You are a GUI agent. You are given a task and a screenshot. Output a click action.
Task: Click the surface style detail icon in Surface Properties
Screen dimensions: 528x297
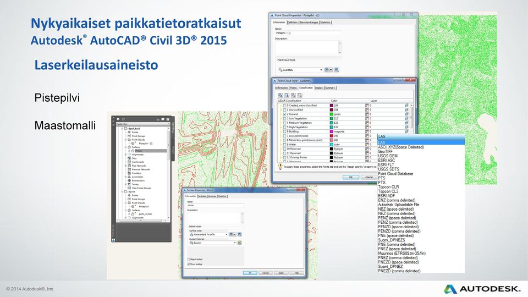240,234
